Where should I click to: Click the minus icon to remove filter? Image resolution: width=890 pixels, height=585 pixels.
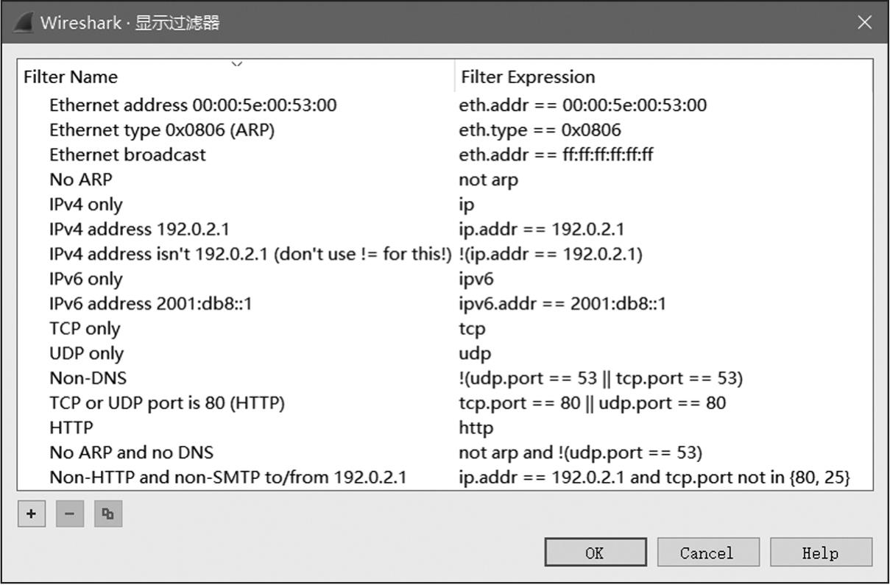click(x=70, y=514)
